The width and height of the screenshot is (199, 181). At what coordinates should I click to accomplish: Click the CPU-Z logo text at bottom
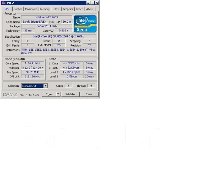(x=10, y=95)
